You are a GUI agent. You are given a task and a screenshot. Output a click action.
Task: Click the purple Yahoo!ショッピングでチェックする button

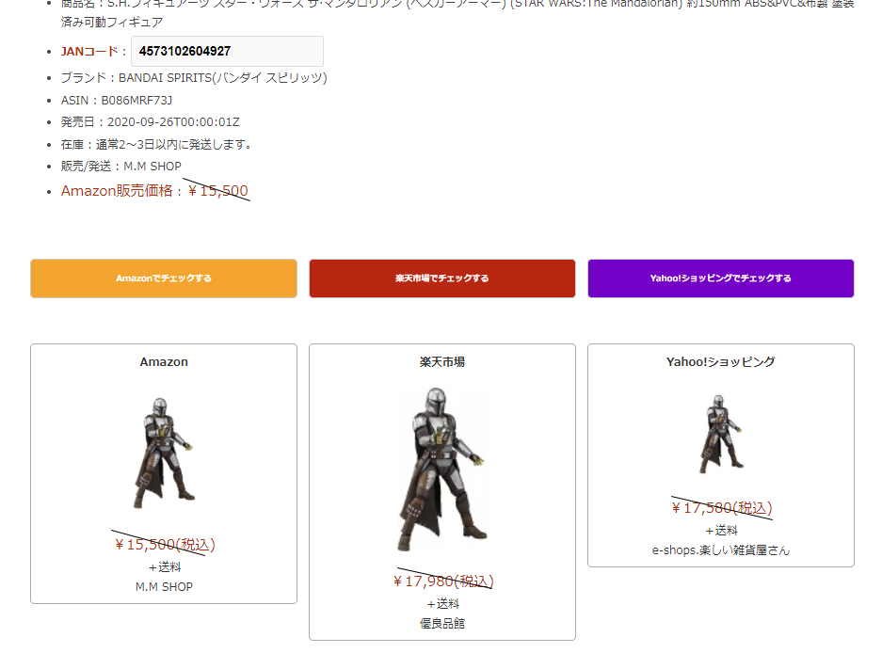click(x=720, y=279)
